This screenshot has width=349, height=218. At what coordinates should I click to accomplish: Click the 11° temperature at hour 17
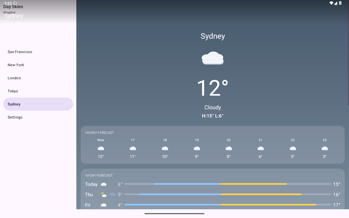(x=133, y=157)
